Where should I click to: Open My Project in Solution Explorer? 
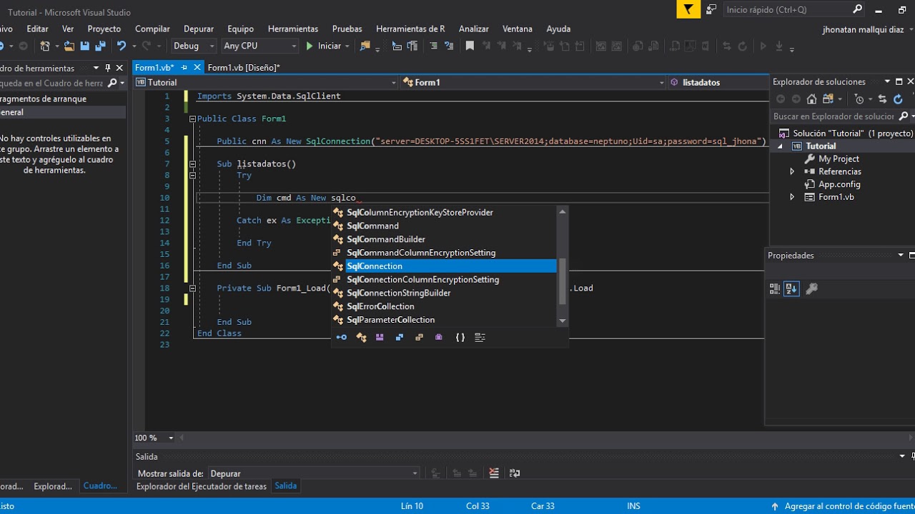(839, 158)
